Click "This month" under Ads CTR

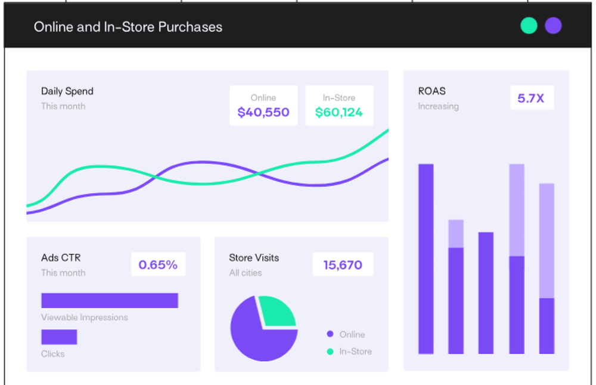pos(63,273)
